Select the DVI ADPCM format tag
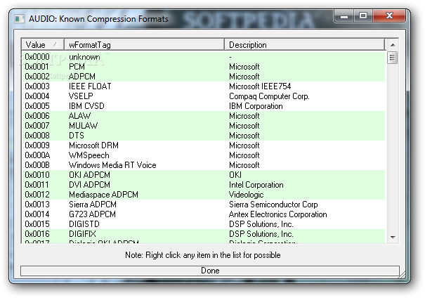The width and height of the screenshot is (425, 298). (89, 185)
